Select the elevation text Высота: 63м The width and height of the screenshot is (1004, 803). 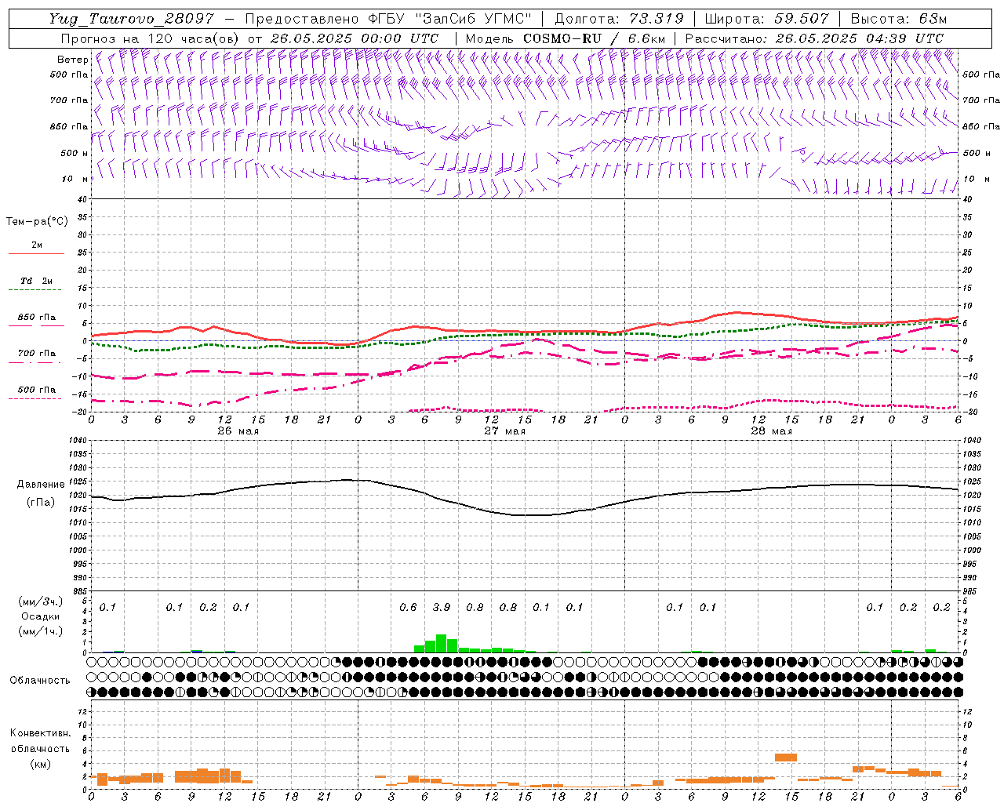(898, 19)
